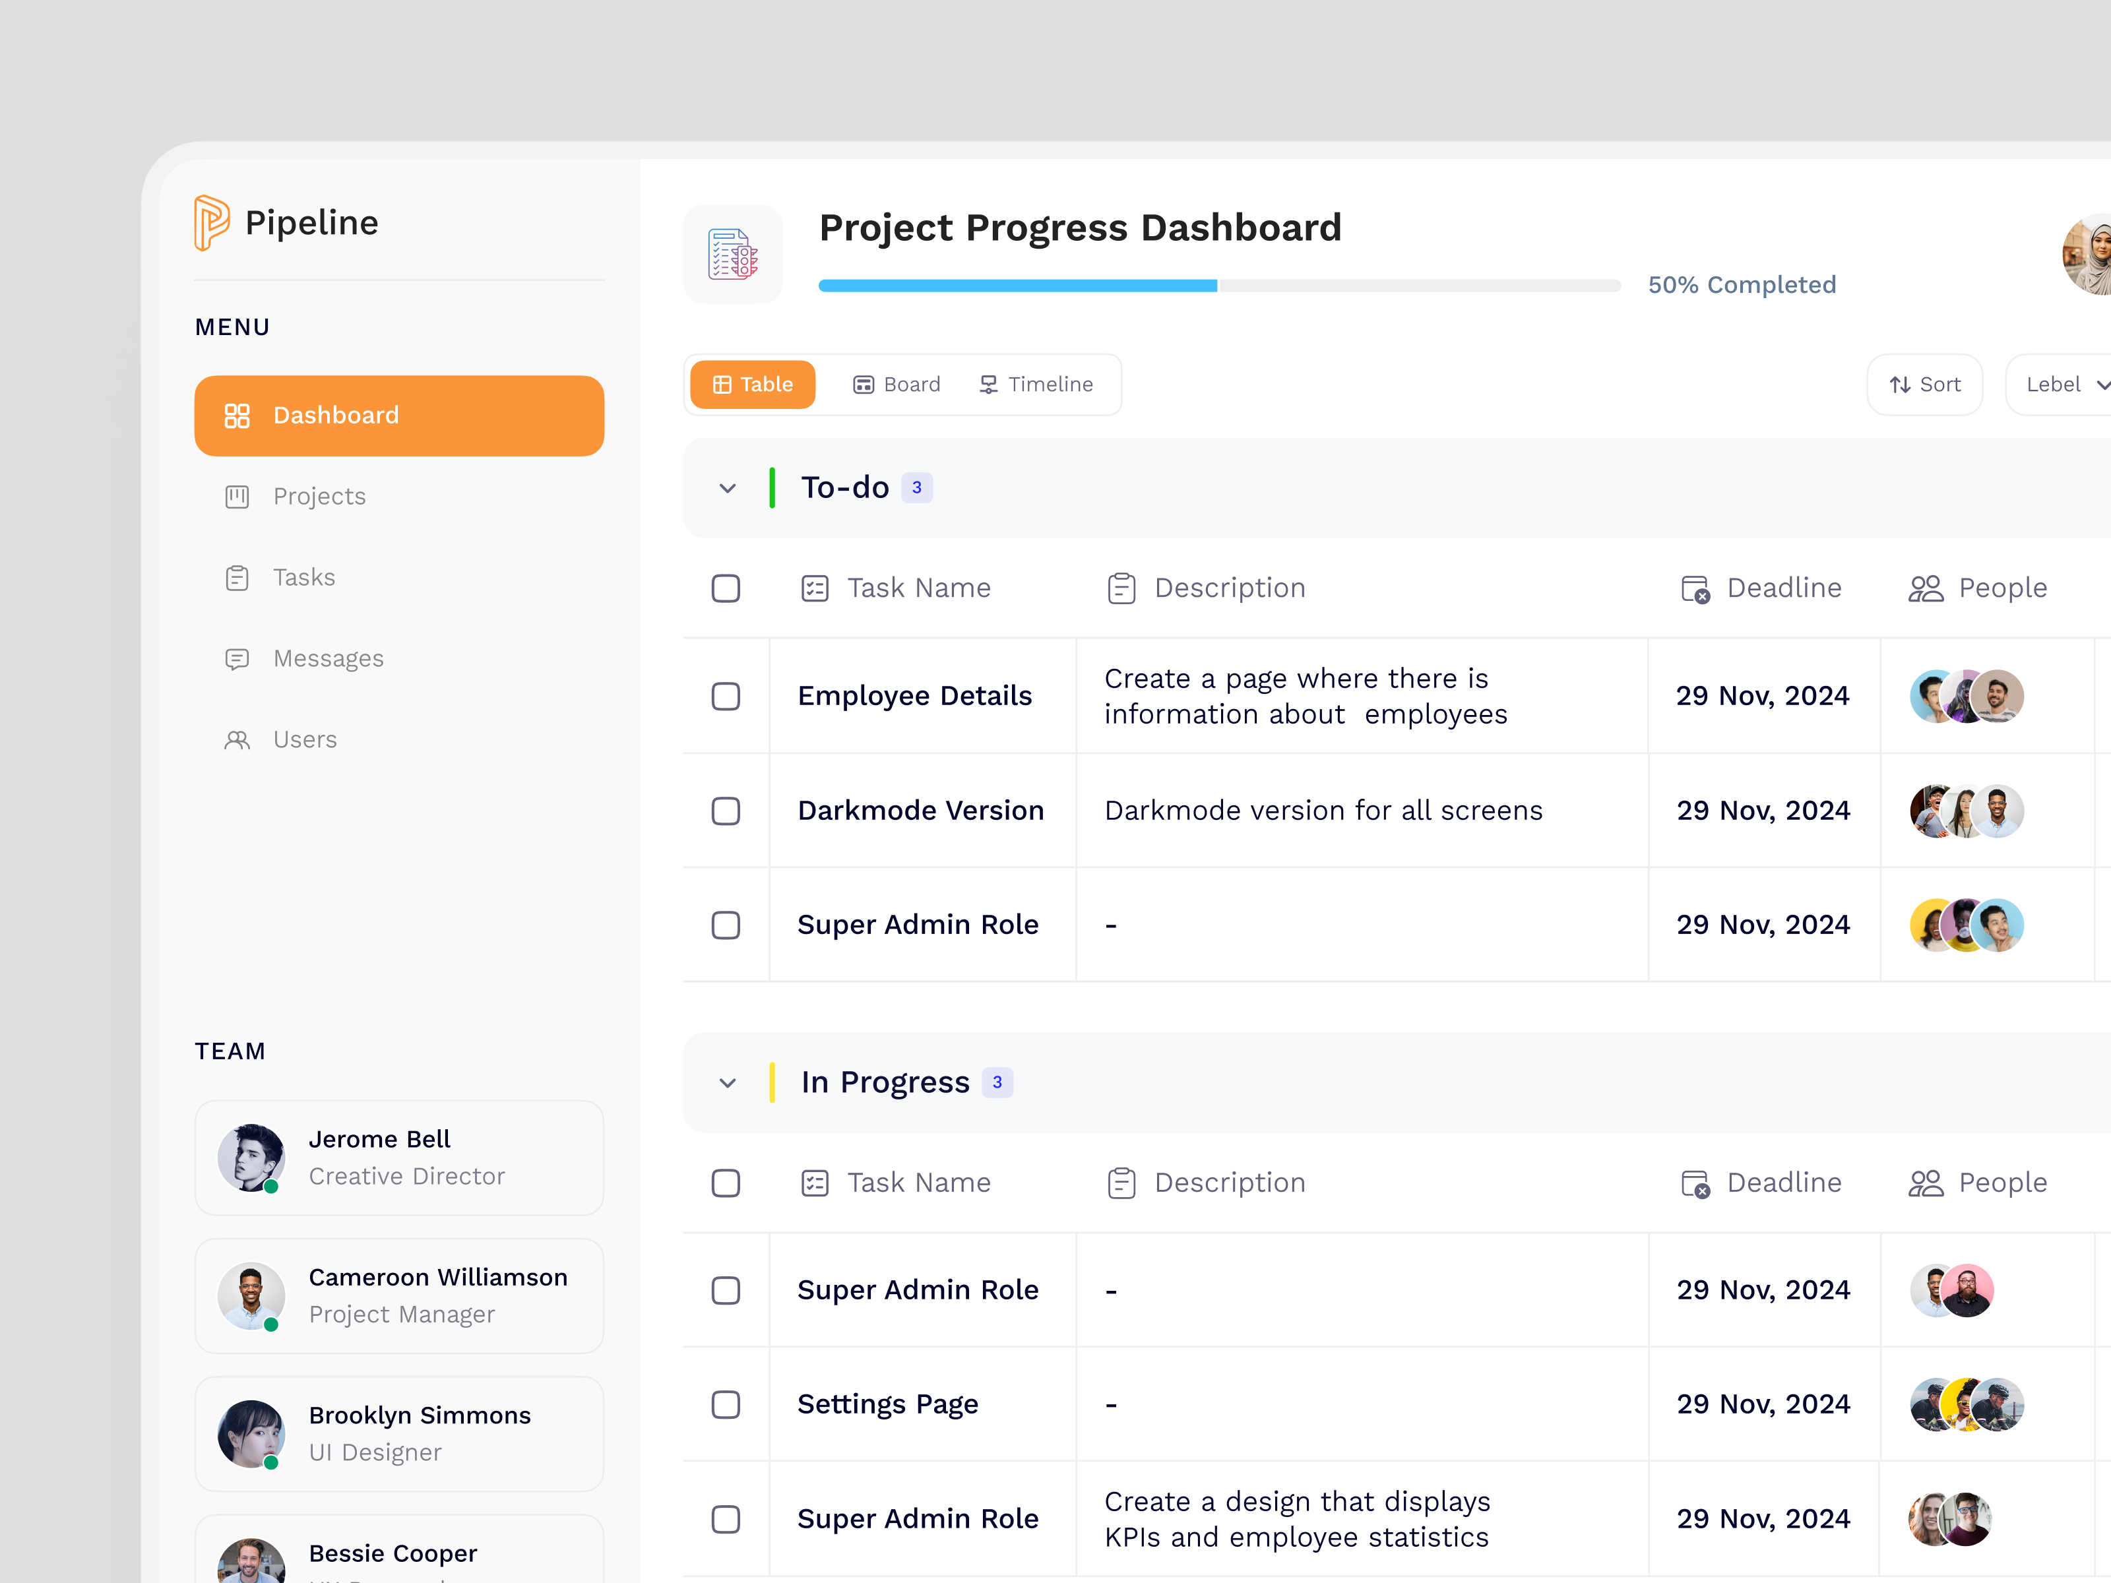Screen dimensions: 2111x1583
Task: Open the Projects section via its folder icon
Action: 237,495
